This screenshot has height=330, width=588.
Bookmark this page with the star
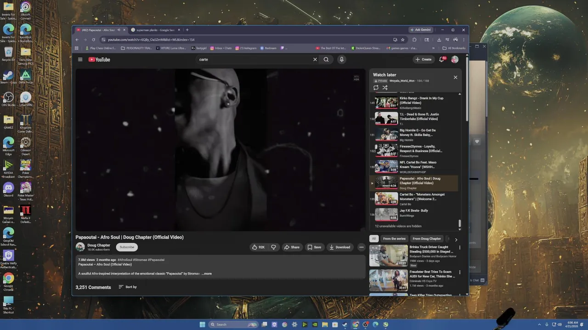[x=403, y=40]
